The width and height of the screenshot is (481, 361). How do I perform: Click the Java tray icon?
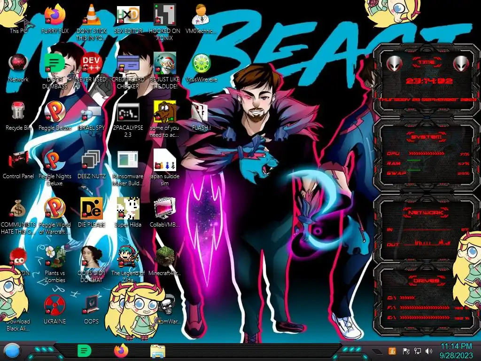(392, 351)
